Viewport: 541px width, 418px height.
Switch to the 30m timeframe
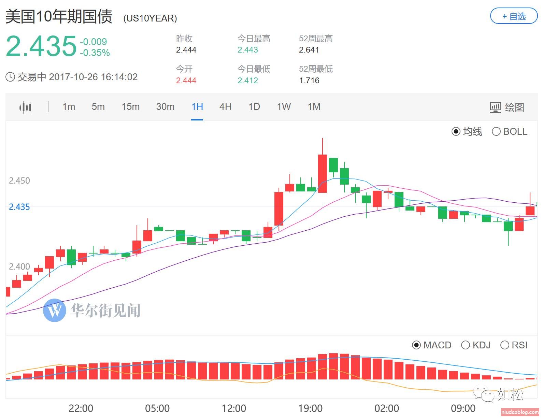[x=165, y=107]
